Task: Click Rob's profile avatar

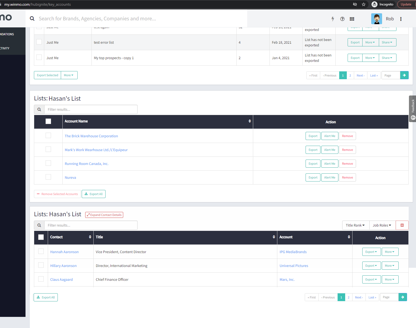Action: (377, 19)
